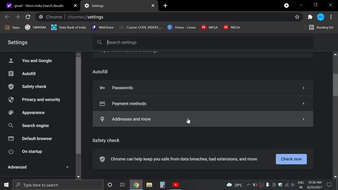Go forward with the forward arrow
The image size is (338, 190).
17,17
